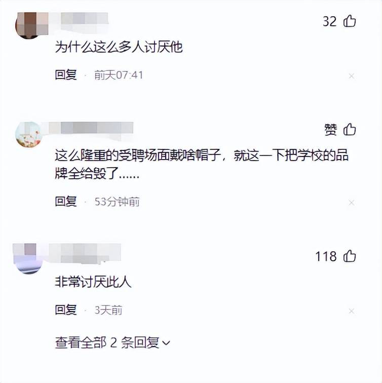Dismiss the comment '为什么这么多人讨厌他'

pyautogui.click(x=352, y=76)
